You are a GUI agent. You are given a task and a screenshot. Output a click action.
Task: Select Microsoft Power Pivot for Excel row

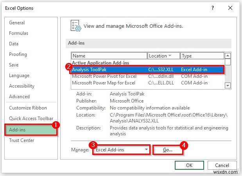[x=147, y=76]
